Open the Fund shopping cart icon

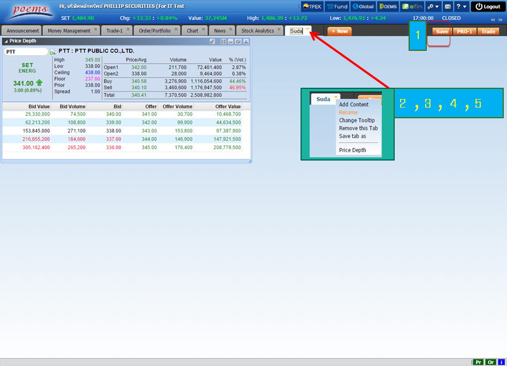[x=337, y=6]
